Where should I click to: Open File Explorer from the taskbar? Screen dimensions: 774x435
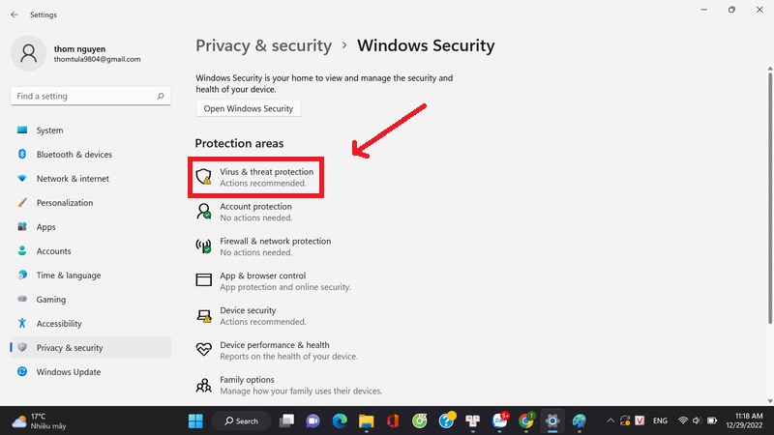(366, 420)
